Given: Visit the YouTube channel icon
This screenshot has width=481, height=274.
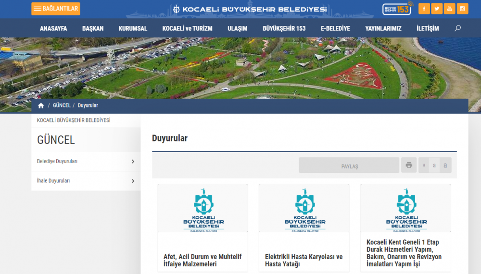Looking at the screenshot, I should tap(449, 9).
